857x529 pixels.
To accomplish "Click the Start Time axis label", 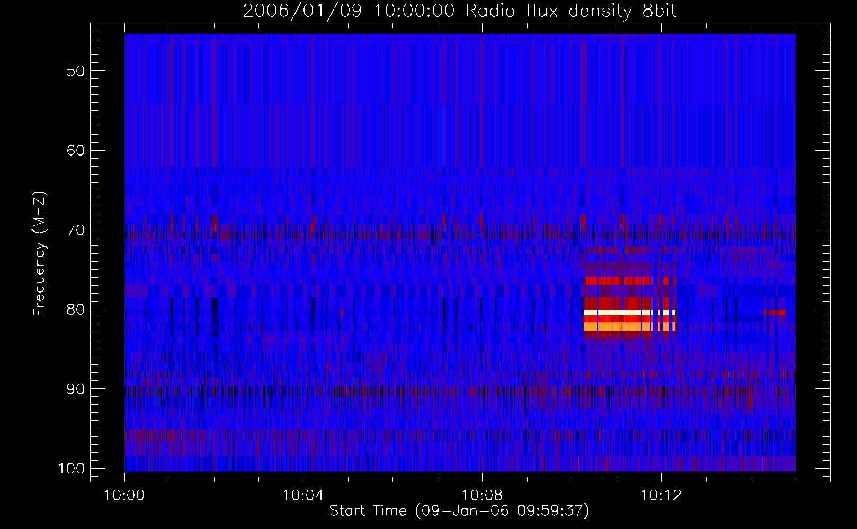I will pyautogui.click(x=459, y=511).
